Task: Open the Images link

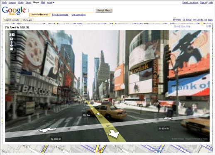Action: click(12, 2)
